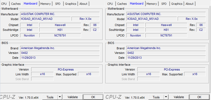Select Manufacturer field in left window
This screenshot has width=211, height=100.
(x=60, y=14)
